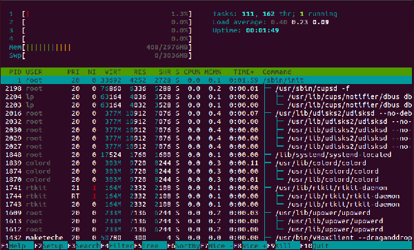Screen dimensions: 414x250
Task: Toggle F5 Tree view
Action: click(150, 246)
